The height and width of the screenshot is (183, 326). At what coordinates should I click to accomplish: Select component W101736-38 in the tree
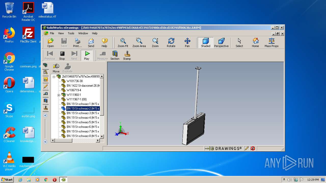click(75, 81)
